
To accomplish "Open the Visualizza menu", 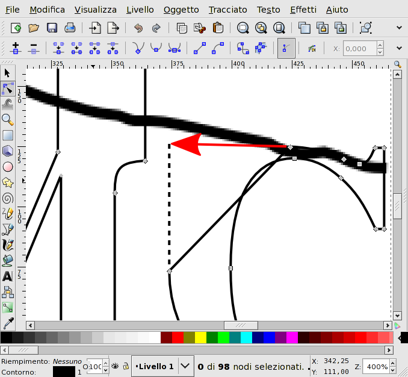I will click(96, 10).
